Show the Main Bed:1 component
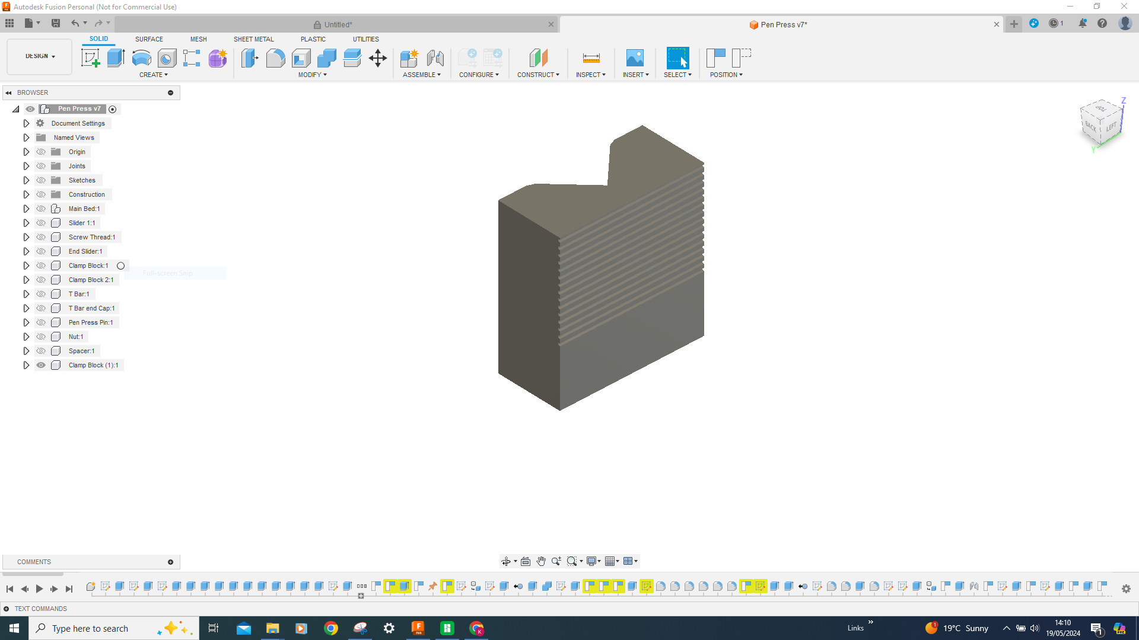The width and height of the screenshot is (1139, 640). coord(41,209)
